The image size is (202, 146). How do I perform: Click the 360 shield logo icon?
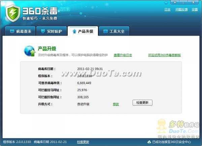13,13
